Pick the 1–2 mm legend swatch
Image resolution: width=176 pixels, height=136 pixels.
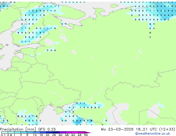pyautogui.click(x=17, y=132)
